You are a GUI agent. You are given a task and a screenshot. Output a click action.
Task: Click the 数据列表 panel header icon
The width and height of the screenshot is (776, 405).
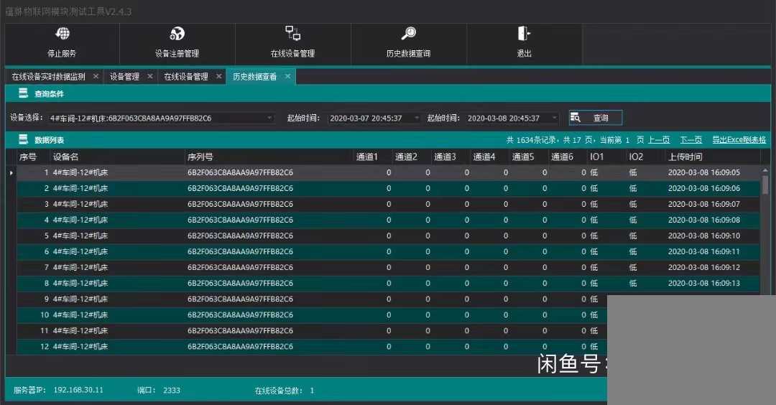tap(23, 139)
